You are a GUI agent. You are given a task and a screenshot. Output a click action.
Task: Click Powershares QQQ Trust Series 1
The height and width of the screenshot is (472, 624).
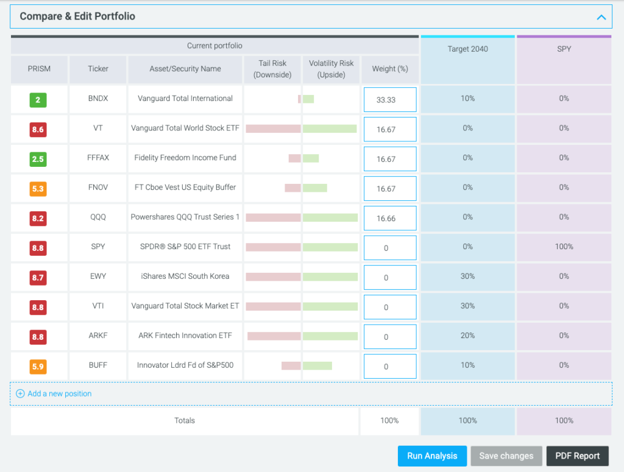pos(185,217)
